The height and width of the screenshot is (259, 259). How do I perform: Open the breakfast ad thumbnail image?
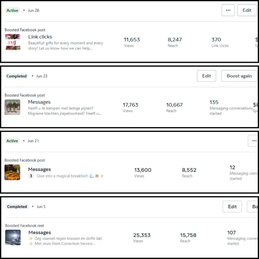(x=12, y=172)
